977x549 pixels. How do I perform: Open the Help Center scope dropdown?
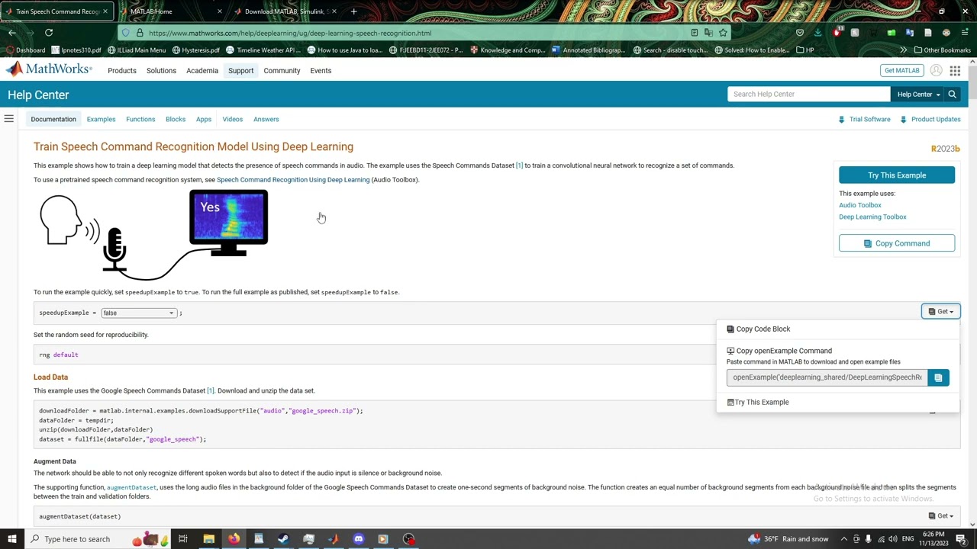[x=918, y=95]
